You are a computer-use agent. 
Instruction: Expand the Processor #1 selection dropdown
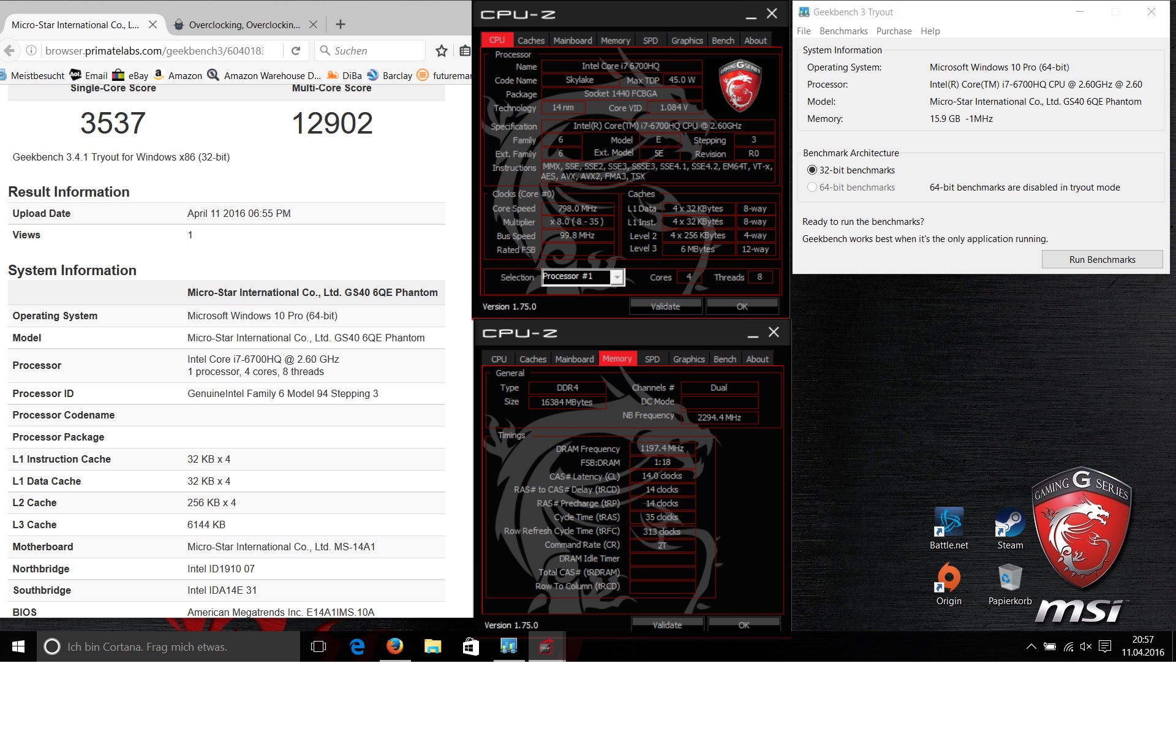coord(617,278)
